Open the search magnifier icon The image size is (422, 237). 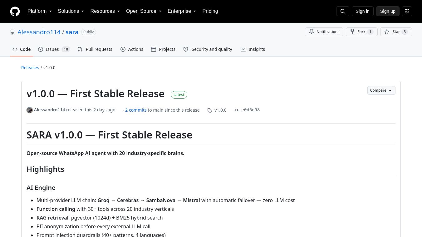[343, 11]
